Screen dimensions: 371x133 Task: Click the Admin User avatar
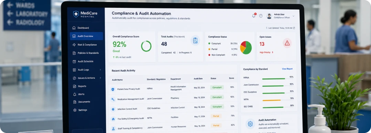269,16
